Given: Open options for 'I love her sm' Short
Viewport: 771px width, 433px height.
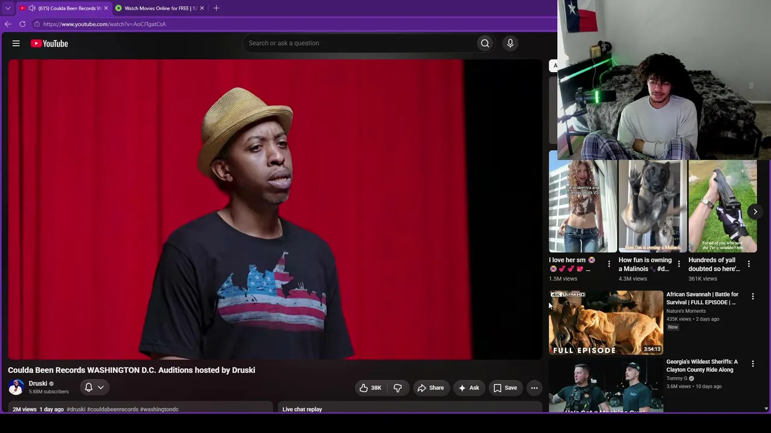Looking at the screenshot, I should [609, 264].
